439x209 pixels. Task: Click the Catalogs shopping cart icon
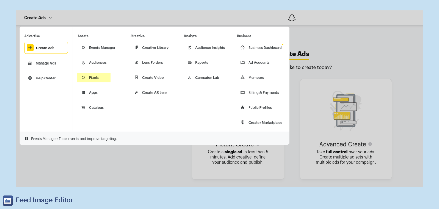(83, 108)
